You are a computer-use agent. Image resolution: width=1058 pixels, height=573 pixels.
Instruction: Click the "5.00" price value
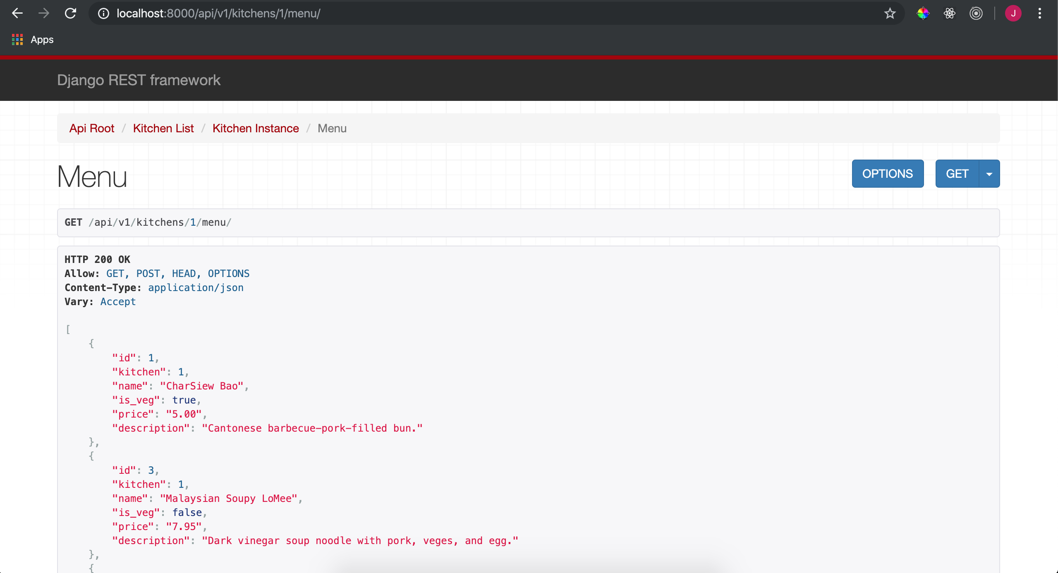click(184, 414)
